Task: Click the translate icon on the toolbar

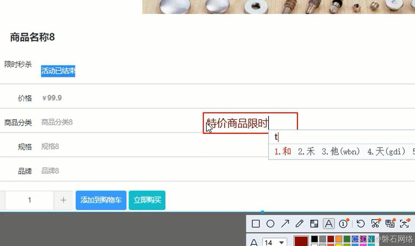Action: 390,224
